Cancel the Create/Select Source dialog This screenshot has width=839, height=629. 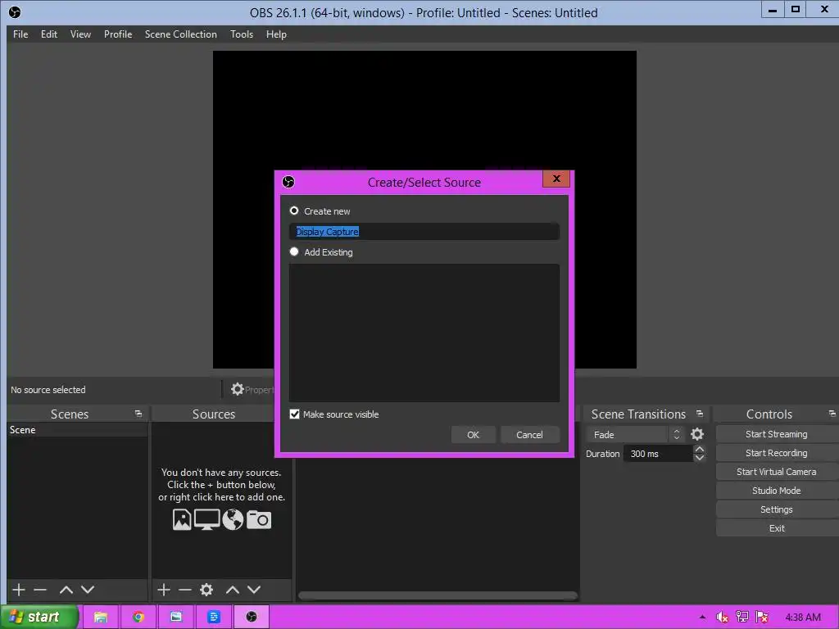530,435
